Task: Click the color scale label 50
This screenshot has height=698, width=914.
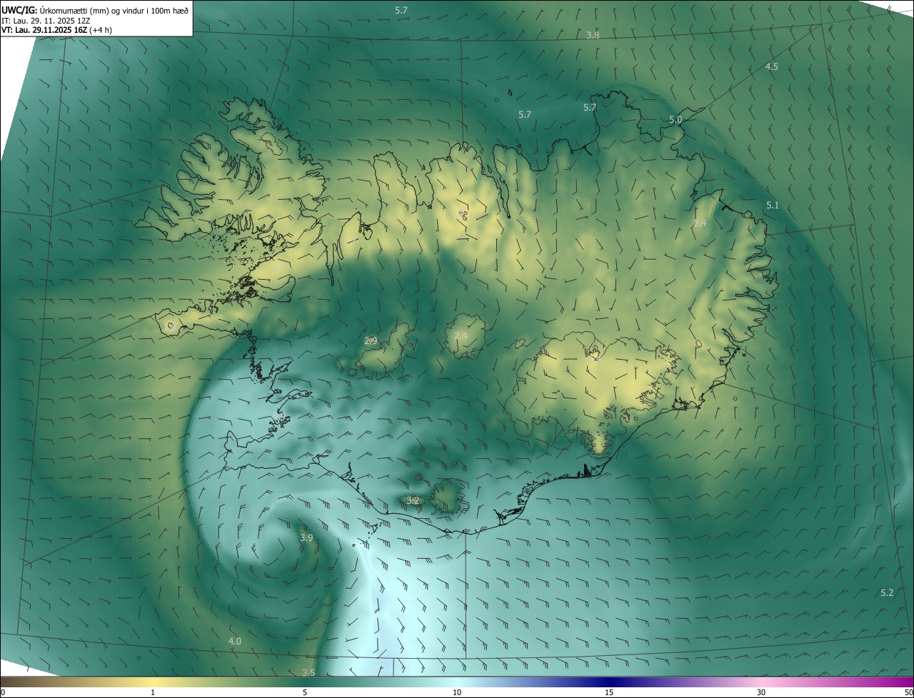Action: [908, 692]
